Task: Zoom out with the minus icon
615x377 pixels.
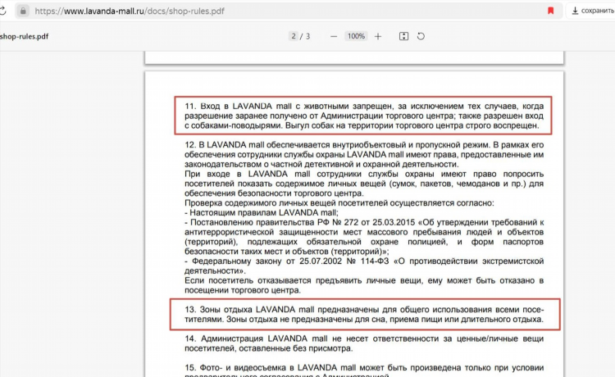Action: pos(334,36)
